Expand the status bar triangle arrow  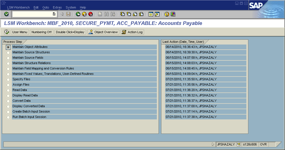pos(213,144)
